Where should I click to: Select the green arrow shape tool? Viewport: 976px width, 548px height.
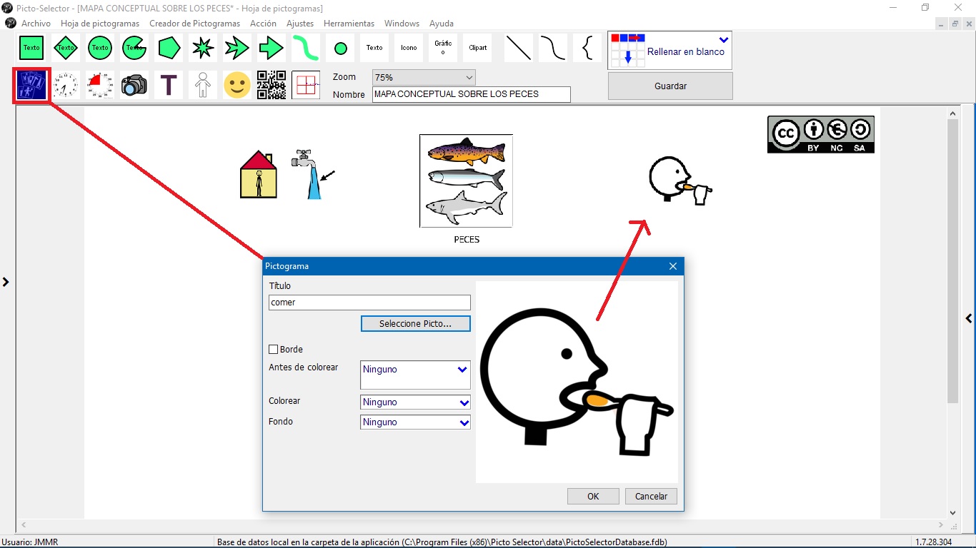pyautogui.click(x=271, y=48)
